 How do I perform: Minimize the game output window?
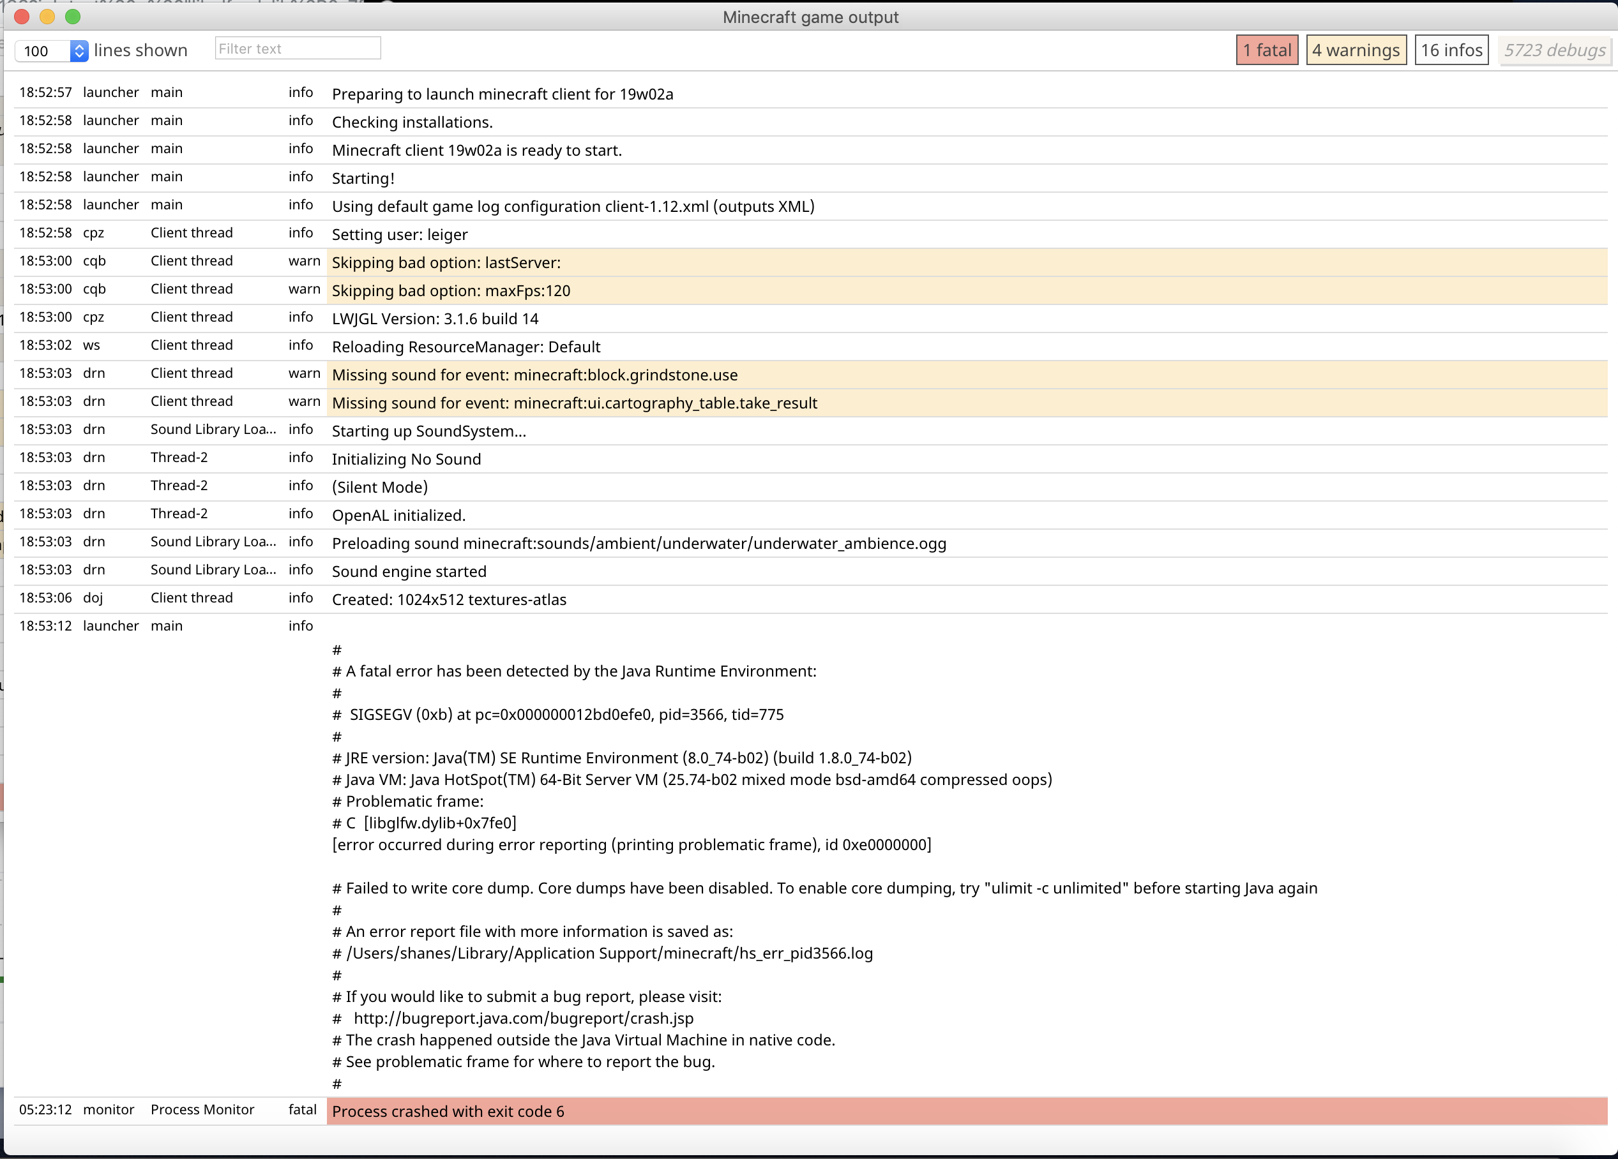point(47,17)
